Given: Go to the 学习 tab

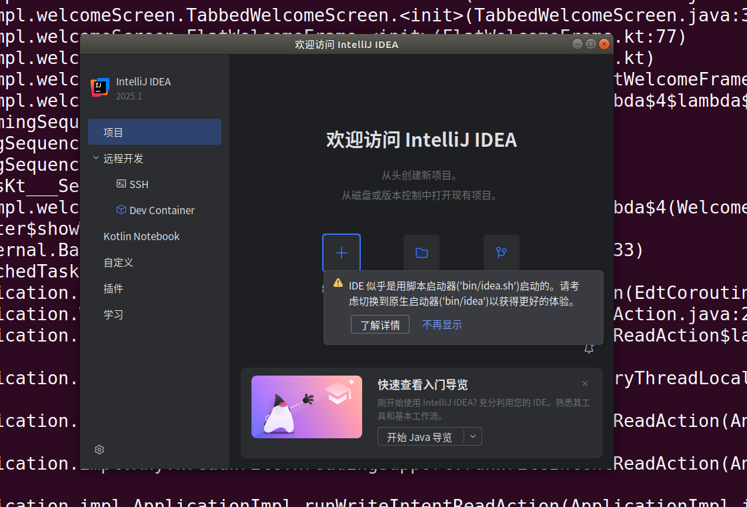Looking at the screenshot, I should (x=113, y=315).
